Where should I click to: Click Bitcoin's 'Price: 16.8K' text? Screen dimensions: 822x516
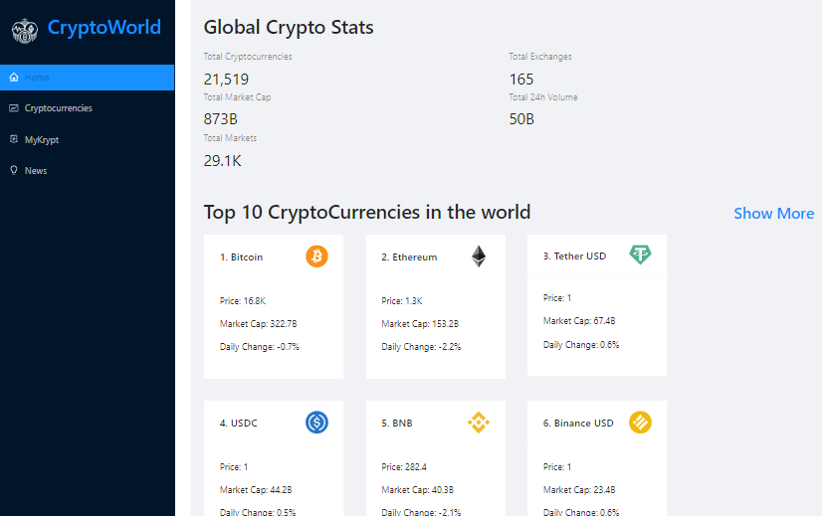[243, 301]
